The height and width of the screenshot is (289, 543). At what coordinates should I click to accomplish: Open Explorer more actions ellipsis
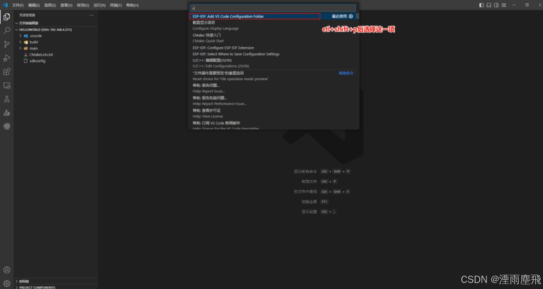(x=91, y=15)
